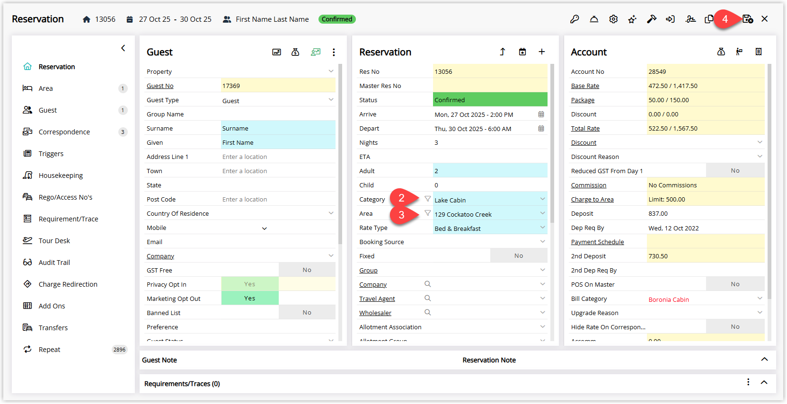Screen dimensions: 787x404
Task: Open Charge Redirection in the sidebar
Action: (x=74, y=284)
